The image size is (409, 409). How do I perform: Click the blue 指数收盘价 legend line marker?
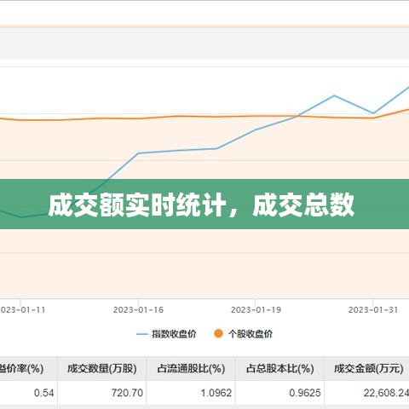[142, 334]
